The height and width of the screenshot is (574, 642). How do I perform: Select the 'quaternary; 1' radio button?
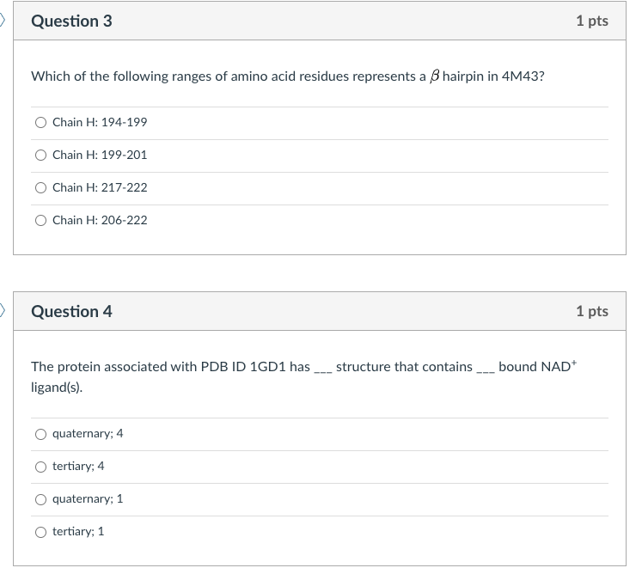(40, 499)
